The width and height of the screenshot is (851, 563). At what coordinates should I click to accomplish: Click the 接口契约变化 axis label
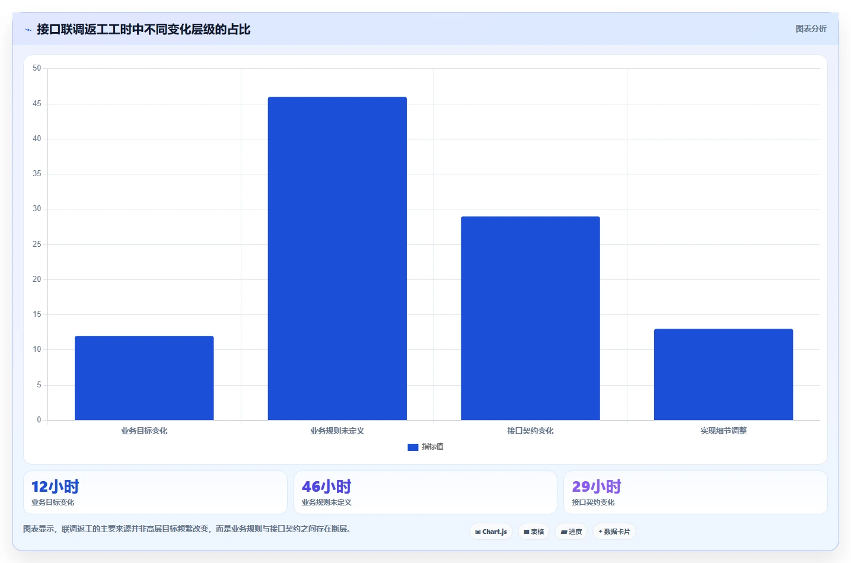click(x=530, y=431)
